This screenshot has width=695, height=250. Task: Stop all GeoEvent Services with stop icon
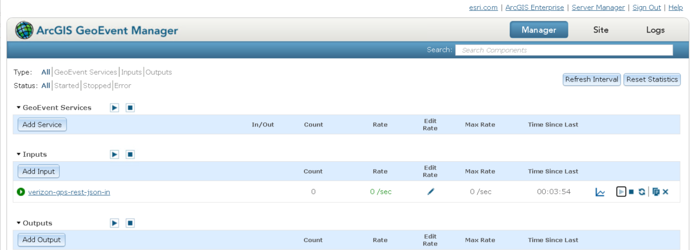pos(130,107)
